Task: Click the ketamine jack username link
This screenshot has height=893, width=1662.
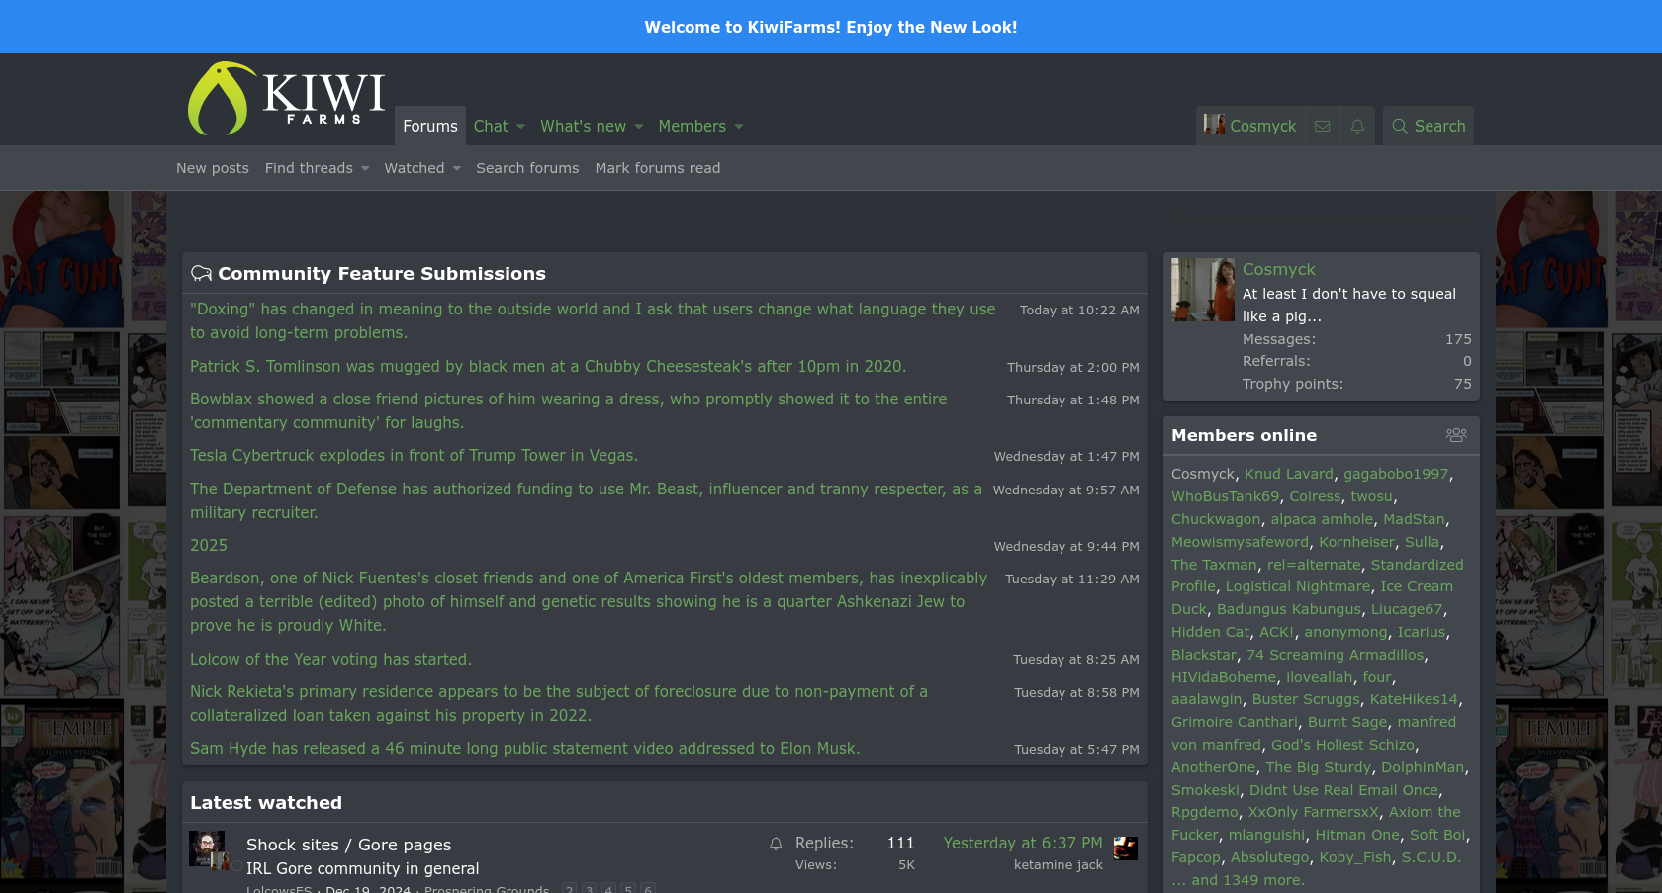Action: pyautogui.click(x=1059, y=865)
